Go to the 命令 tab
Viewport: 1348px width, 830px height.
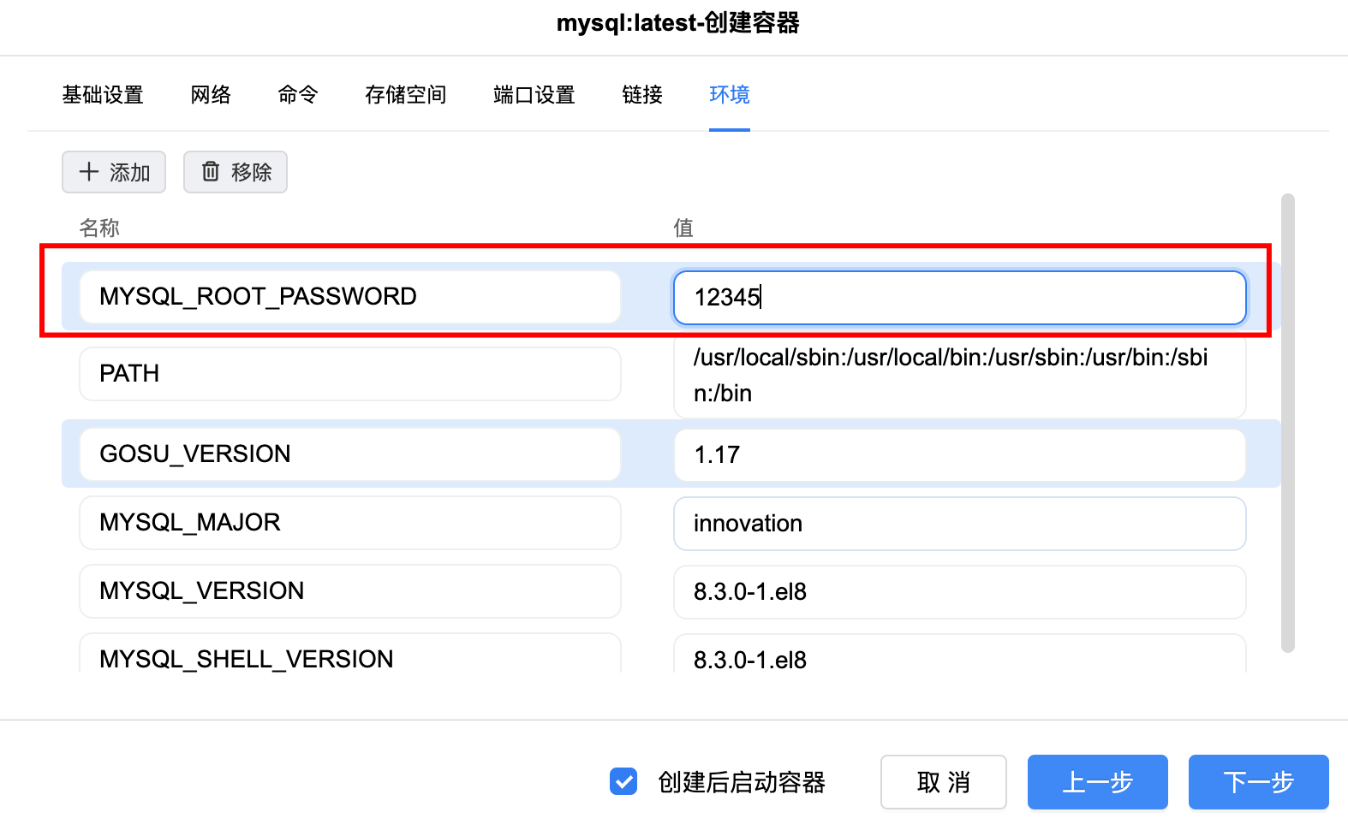pyautogui.click(x=298, y=95)
